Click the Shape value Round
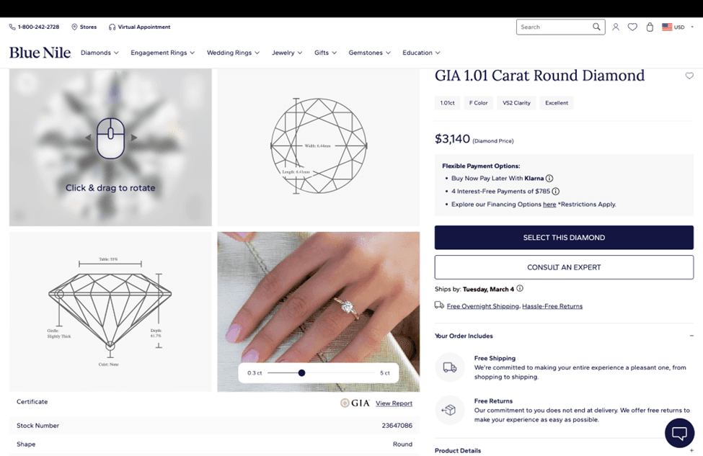703x456 pixels. click(x=402, y=444)
